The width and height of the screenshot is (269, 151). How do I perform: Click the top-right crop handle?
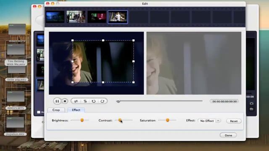coord(134,40)
